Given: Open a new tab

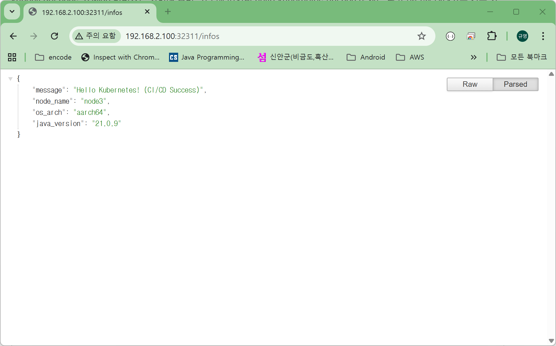Looking at the screenshot, I should point(168,12).
